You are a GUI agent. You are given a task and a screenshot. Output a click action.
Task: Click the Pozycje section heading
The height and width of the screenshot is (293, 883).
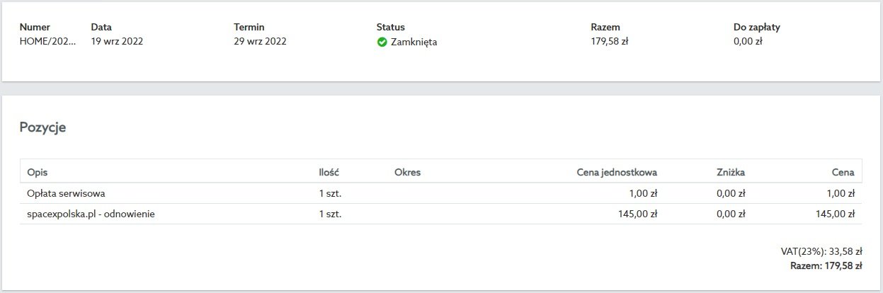pos(42,128)
